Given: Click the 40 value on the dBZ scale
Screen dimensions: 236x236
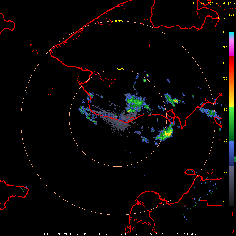Looking at the screenshot, I should pyautogui.click(x=225, y=94).
